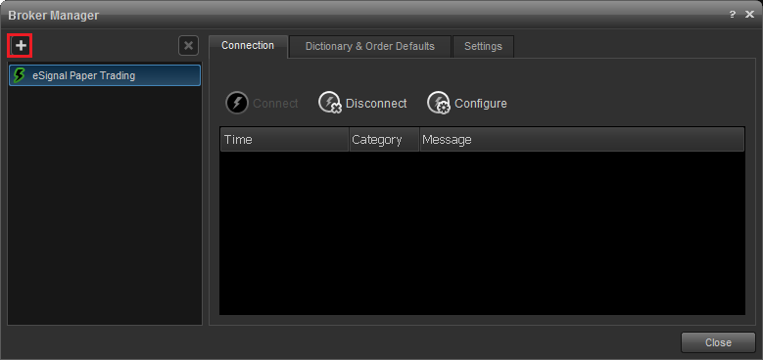The height and width of the screenshot is (360, 763).
Task: Open the Settings tab
Action: click(483, 47)
